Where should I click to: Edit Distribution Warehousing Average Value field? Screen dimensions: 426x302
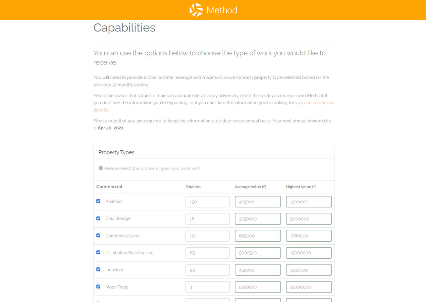pos(258,253)
